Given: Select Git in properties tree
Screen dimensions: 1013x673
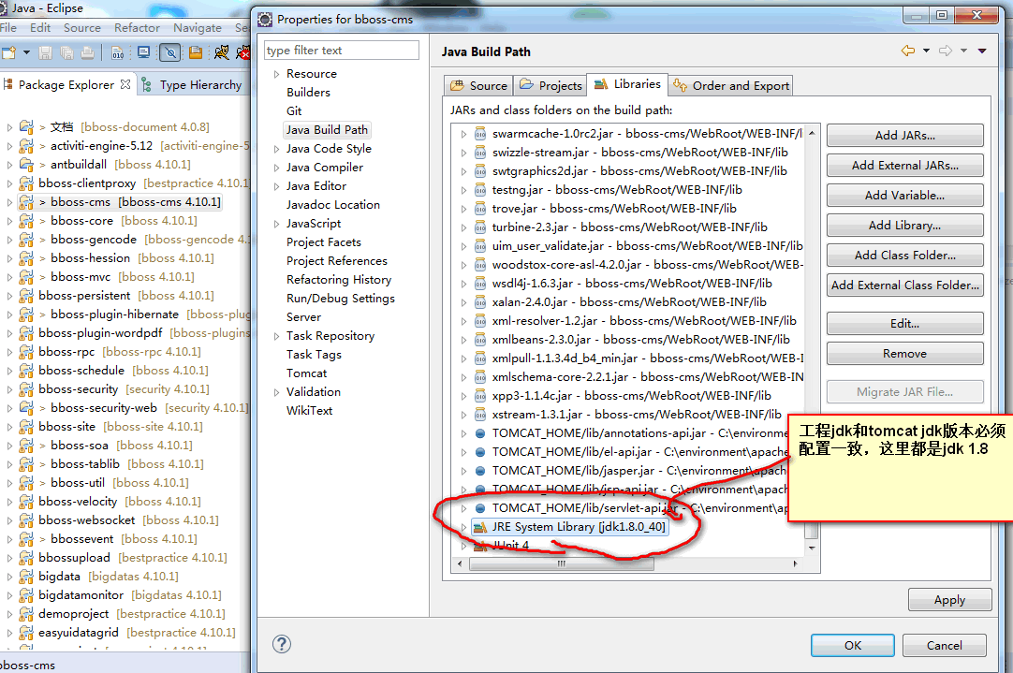Looking at the screenshot, I should (x=294, y=111).
